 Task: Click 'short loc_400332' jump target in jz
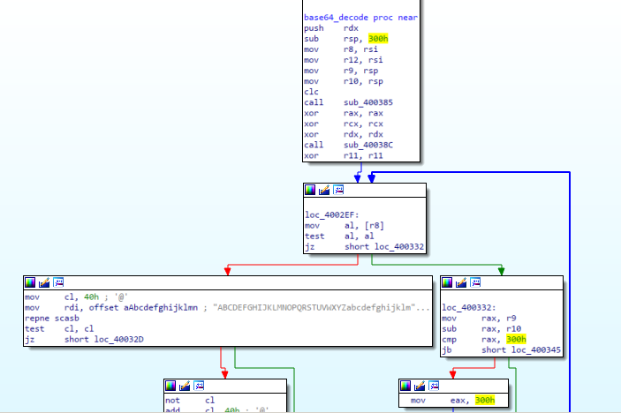382,248
